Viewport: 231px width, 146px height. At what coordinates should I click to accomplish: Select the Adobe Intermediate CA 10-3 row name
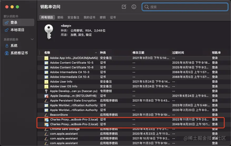tap(70, 72)
